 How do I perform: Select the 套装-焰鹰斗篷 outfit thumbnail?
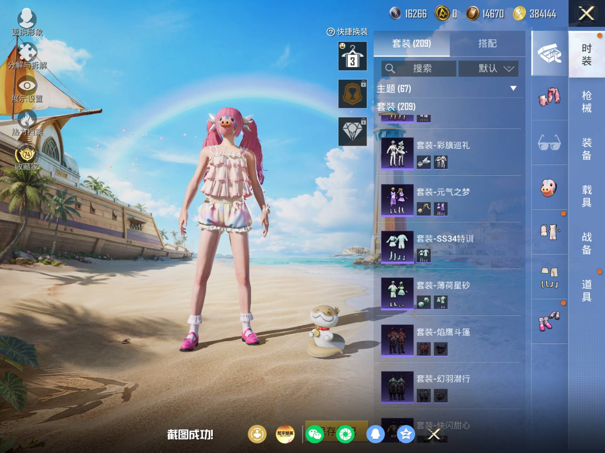tap(397, 340)
